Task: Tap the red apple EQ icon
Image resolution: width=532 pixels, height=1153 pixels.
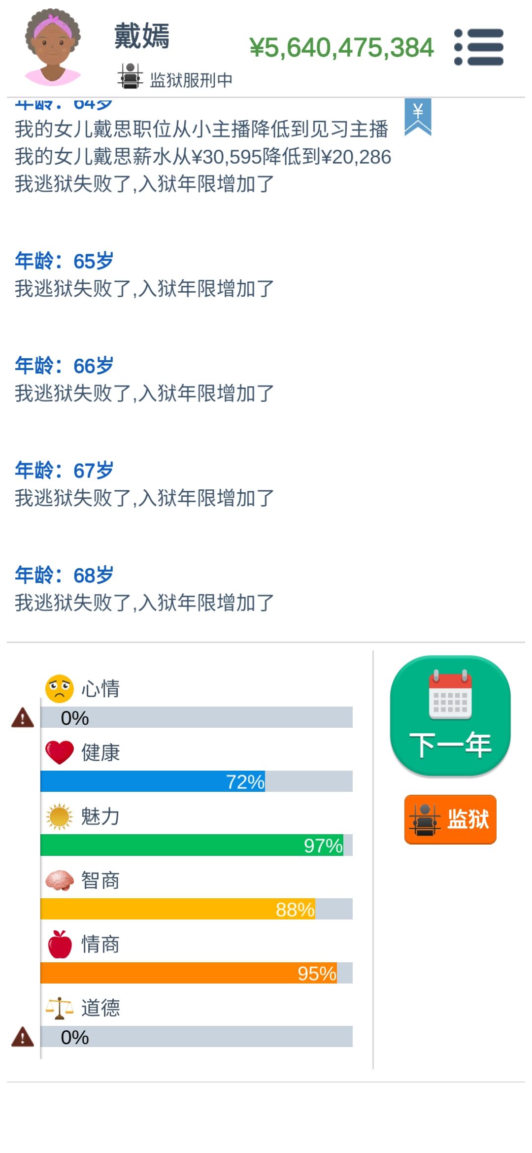Action: click(60, 944)
